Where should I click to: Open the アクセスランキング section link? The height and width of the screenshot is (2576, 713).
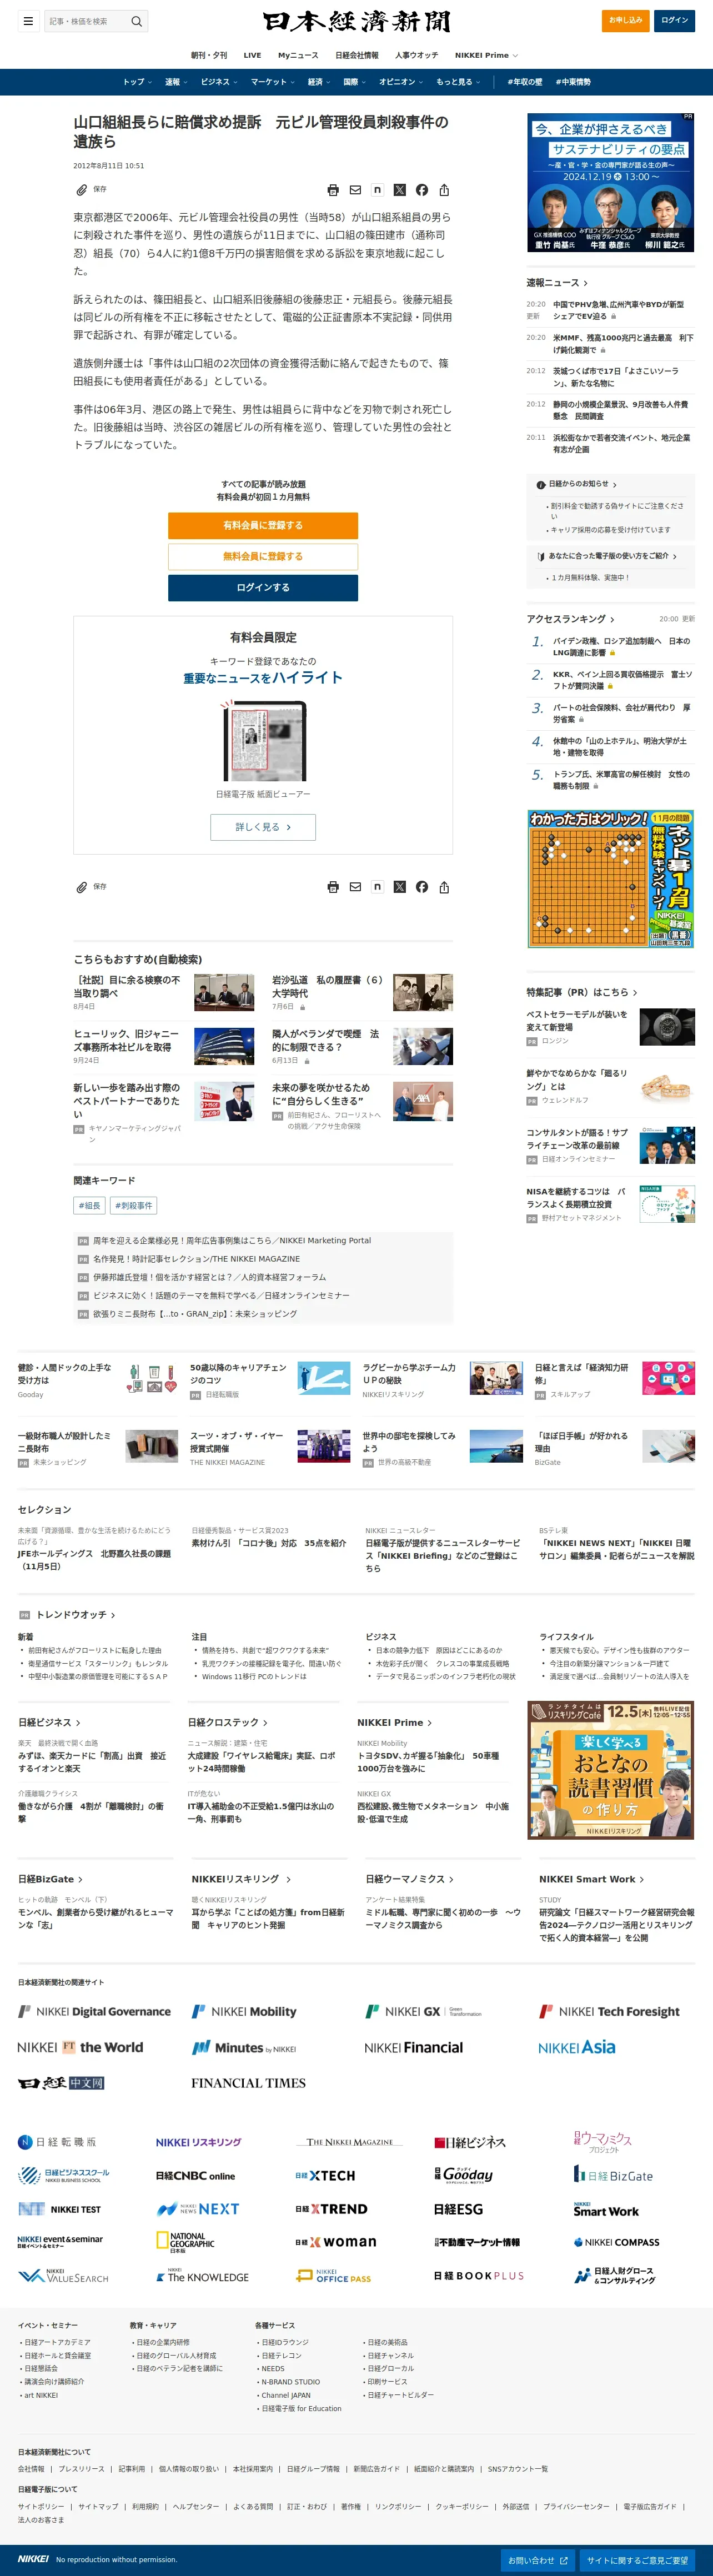[x=571, y=619]
